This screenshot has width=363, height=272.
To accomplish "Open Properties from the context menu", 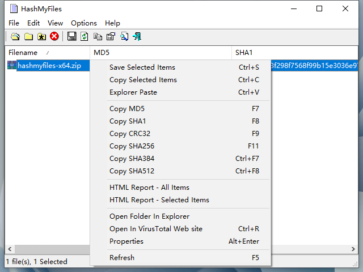I will click(180, 241).
